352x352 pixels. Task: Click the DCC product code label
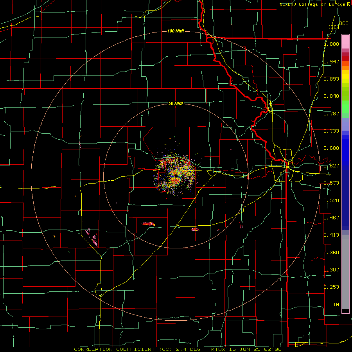coord(343,23)
